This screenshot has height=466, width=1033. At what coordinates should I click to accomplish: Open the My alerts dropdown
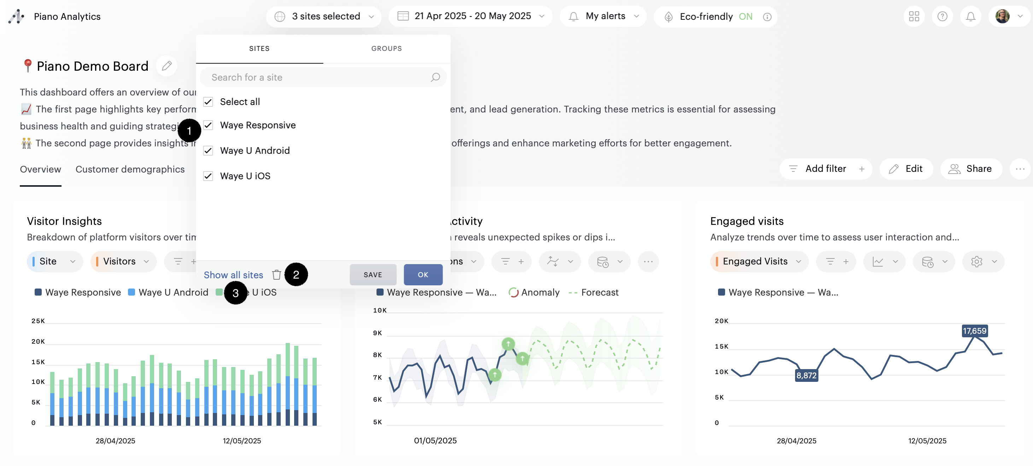tap(603, 17)
